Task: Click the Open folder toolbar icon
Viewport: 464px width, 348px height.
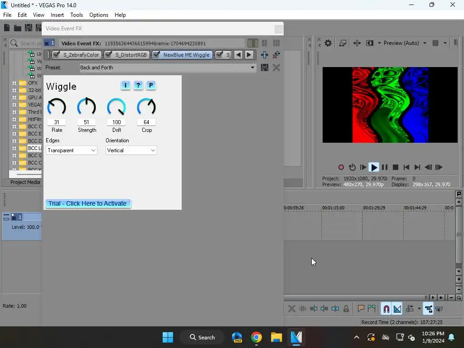Action: pos(18,28)
